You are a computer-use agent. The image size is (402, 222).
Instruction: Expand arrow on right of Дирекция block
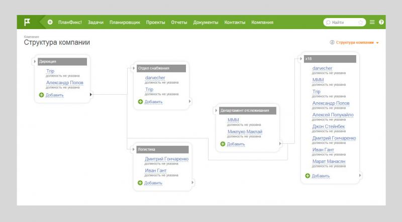(x=91, y=94)
